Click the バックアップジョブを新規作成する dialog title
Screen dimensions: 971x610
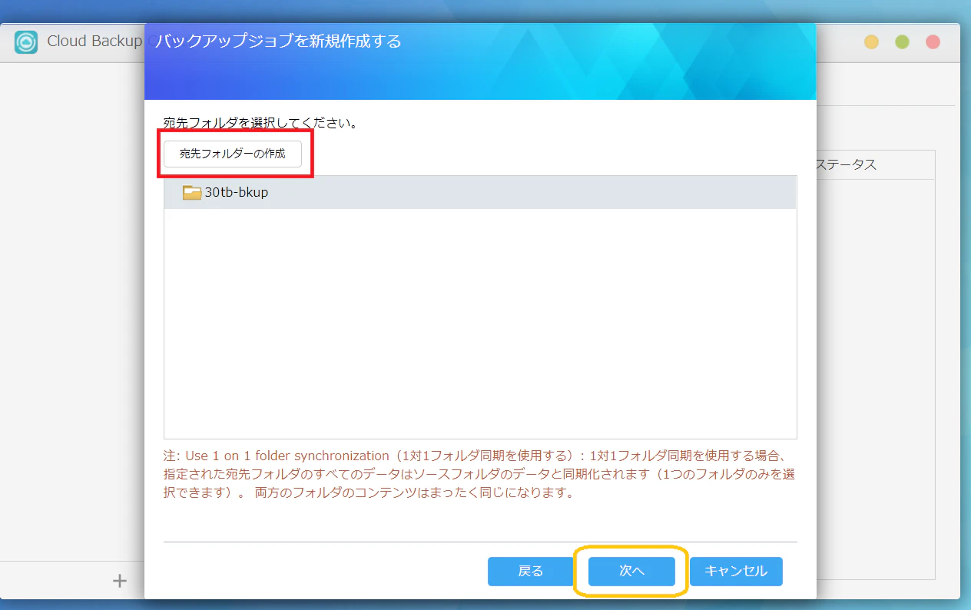point(278,41)
